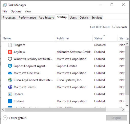Click the Sophos Endpoint Agent icon
Image resolution: width=130 pixels, height=124 pixels.
pos(10,66)
